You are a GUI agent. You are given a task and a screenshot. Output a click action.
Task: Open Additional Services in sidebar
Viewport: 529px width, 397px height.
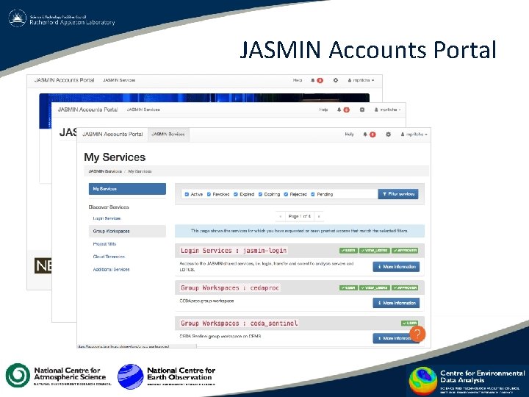pyautogui.click(x=112, y=269)
